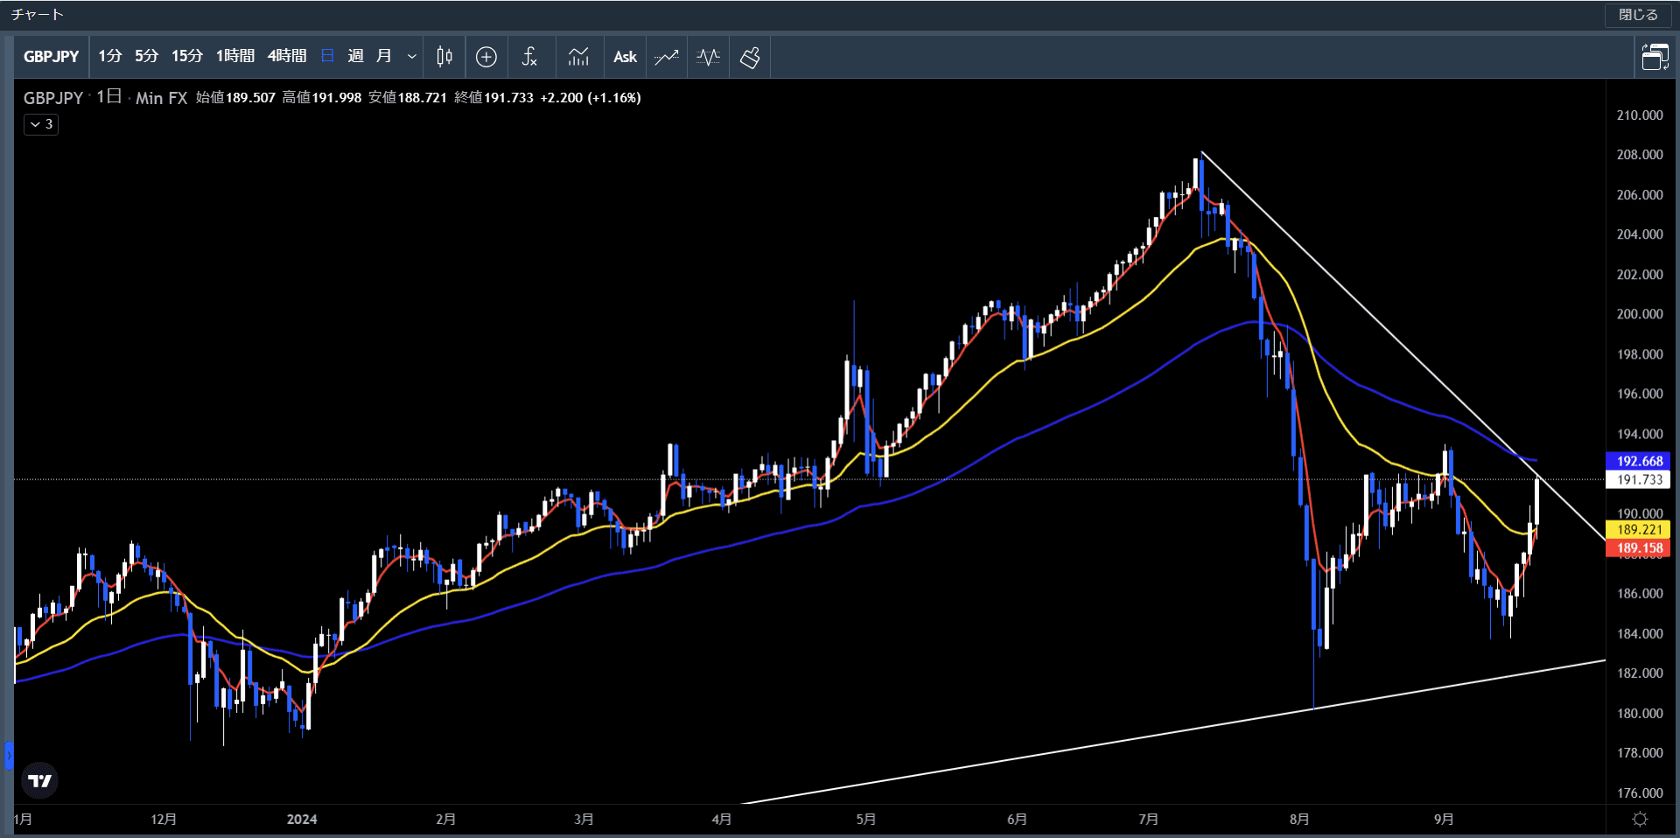Click the 安値188.721 low value in legend
Image resolution: width=1680 pixels, height=838 pixels.
pyautogui.click(x=408, y=98)
